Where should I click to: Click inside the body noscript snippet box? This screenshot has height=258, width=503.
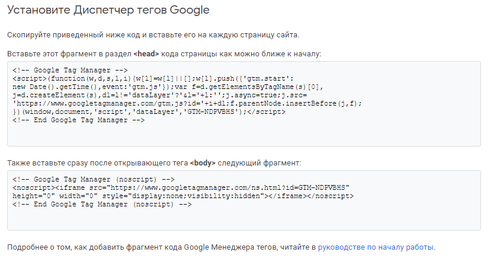click(244, 200)
